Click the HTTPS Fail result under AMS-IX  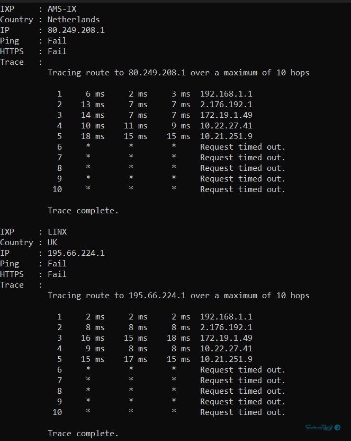[x=57, y=51]
